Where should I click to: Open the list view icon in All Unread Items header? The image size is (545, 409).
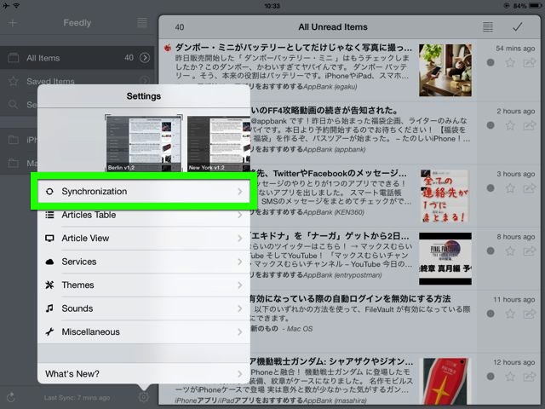point(488,26)
